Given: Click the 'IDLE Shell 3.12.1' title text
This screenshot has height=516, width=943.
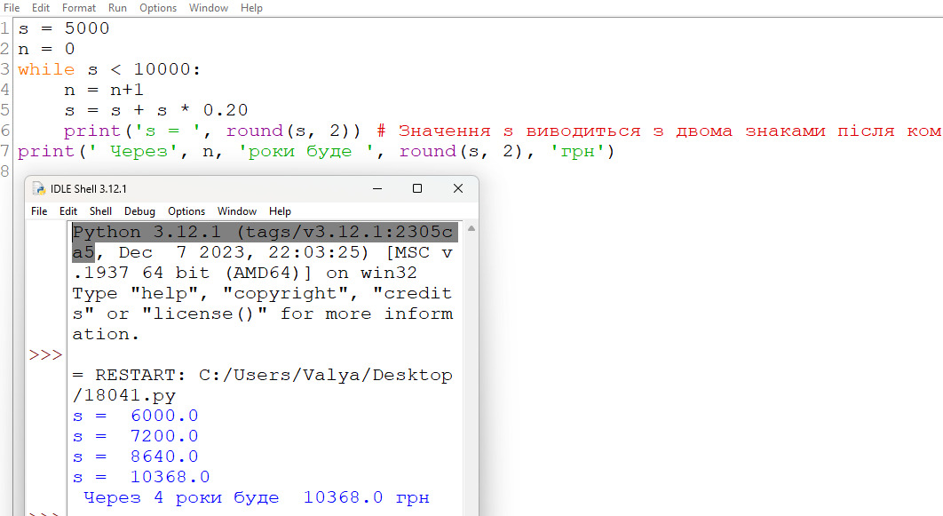Looking at the screenshot, I should 89,189.
